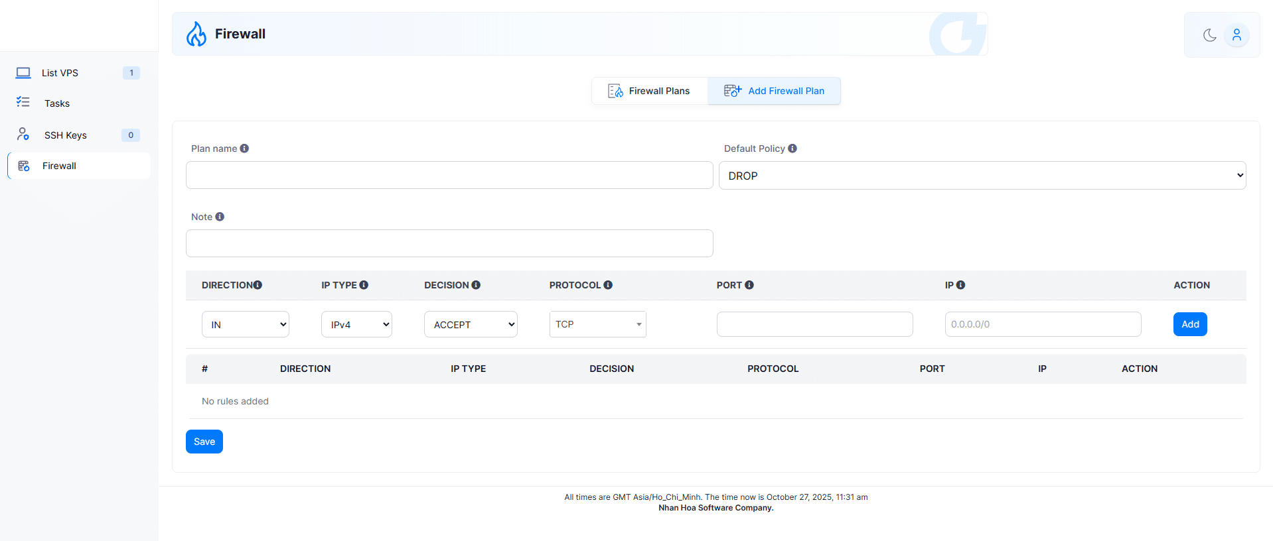1273x541 pixels.
Task: Toggle dark mode with the moon icon
Action: [x=1209, y=35]
